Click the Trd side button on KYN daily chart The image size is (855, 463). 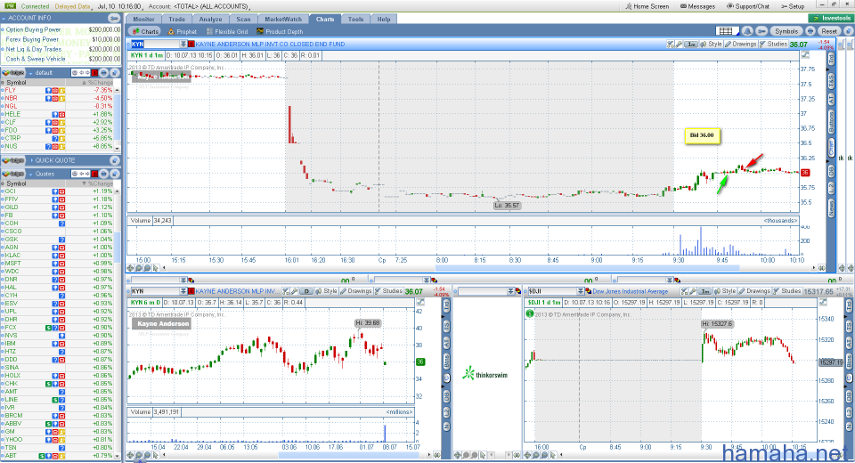pos(446,306)
